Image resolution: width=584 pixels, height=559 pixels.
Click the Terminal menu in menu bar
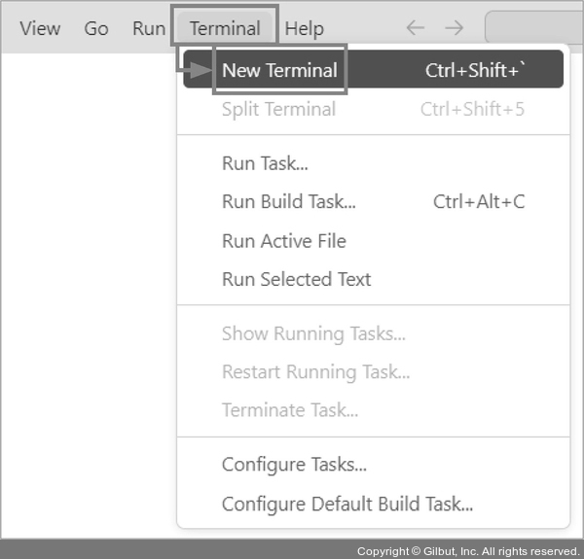click(225, 28)
